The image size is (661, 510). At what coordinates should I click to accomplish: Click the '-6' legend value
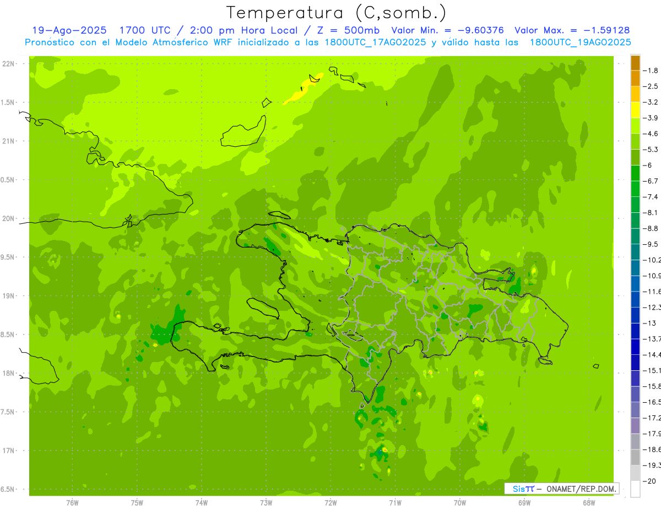648,165
